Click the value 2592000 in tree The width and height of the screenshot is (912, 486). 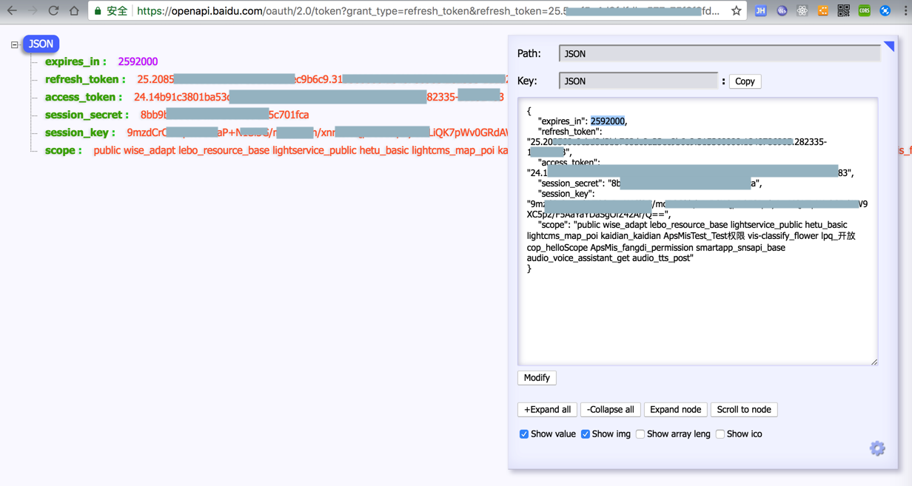click(x=138, y=61)
